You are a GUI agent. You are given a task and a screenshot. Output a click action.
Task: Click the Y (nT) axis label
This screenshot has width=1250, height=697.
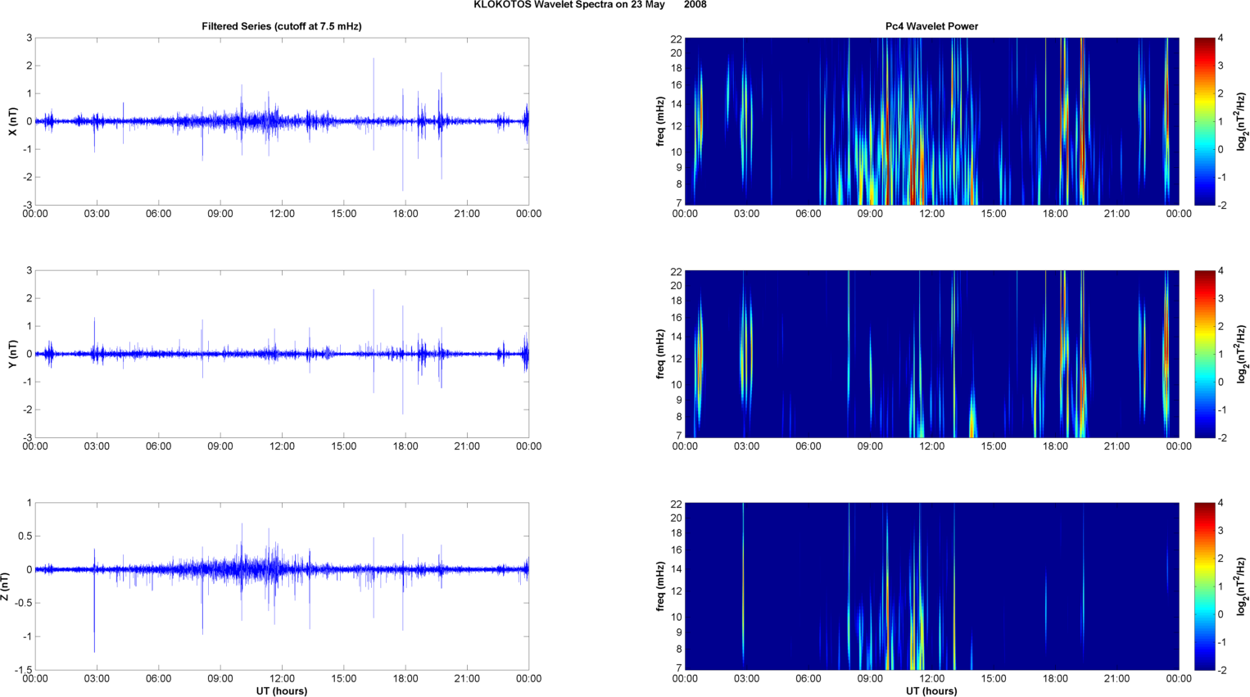(x=12, y=354)
